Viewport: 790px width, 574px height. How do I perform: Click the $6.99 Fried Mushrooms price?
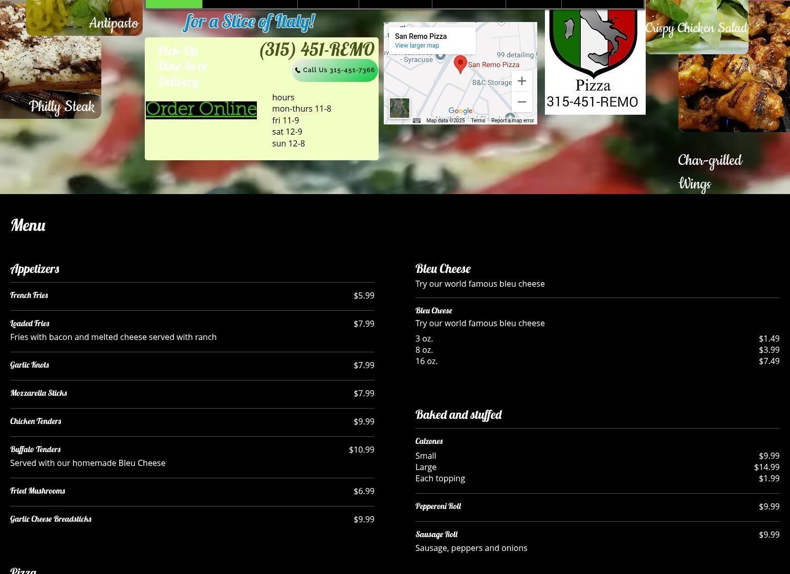point(364,491)
